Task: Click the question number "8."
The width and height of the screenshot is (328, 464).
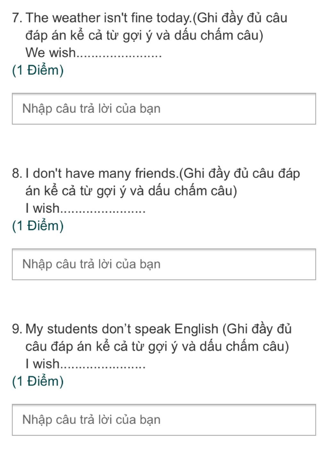Action: click(17, 174)
